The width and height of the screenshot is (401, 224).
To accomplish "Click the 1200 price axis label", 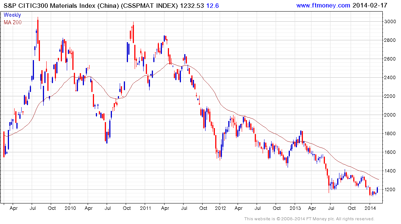I will tap(390, 190).
